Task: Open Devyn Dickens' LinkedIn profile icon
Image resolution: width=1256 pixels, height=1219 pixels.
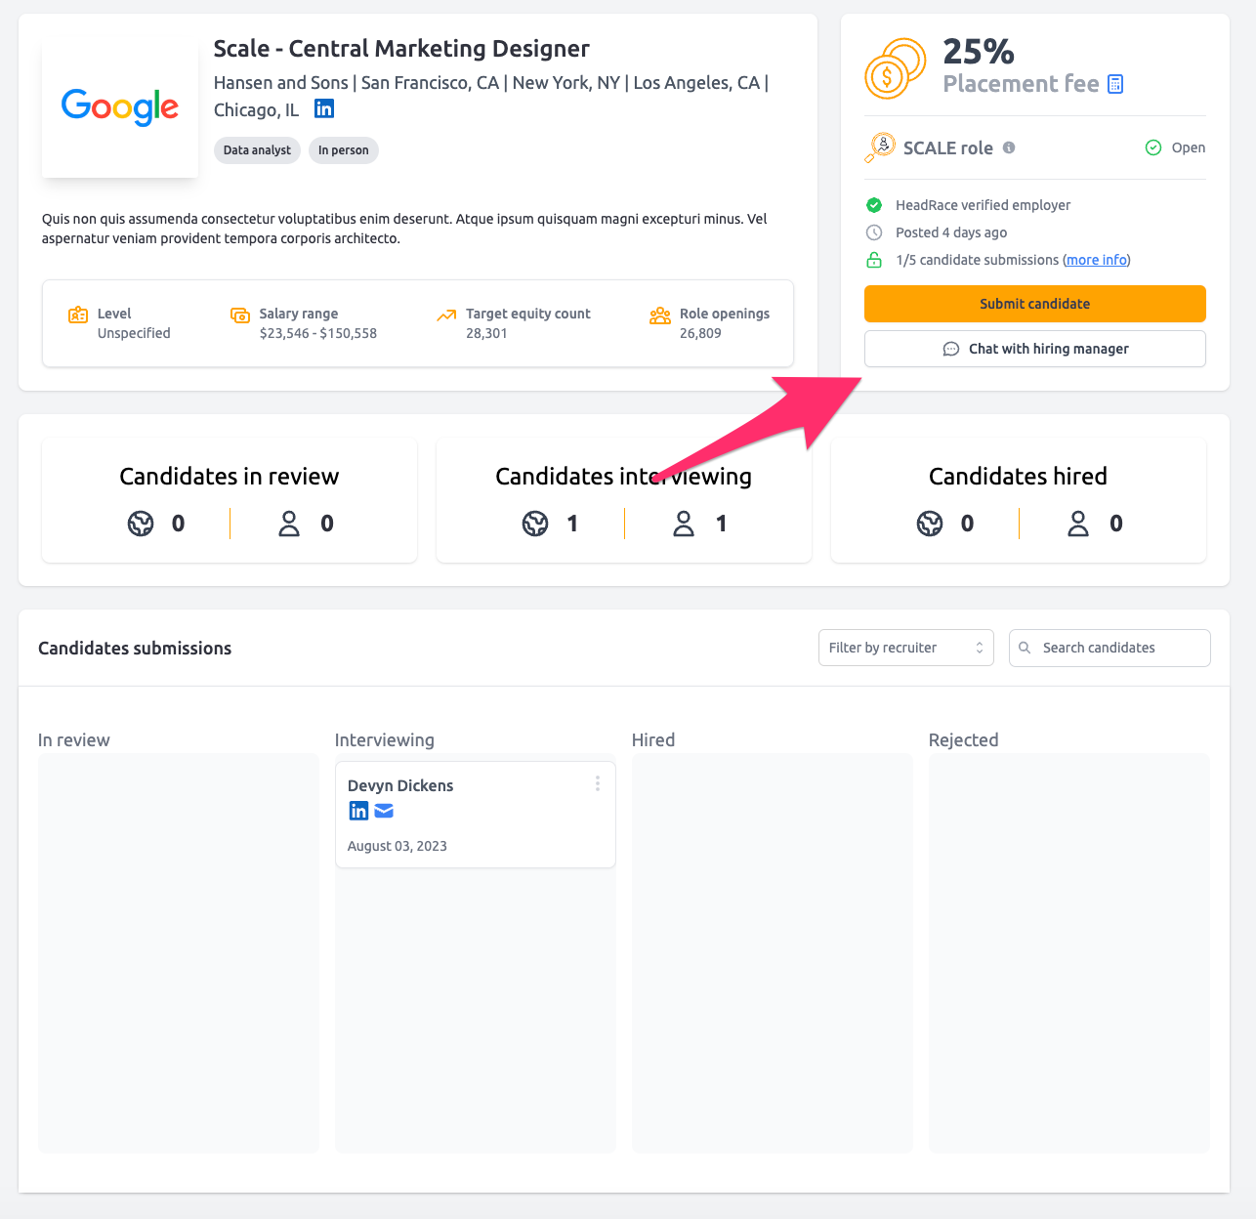Action: (358, 811)
